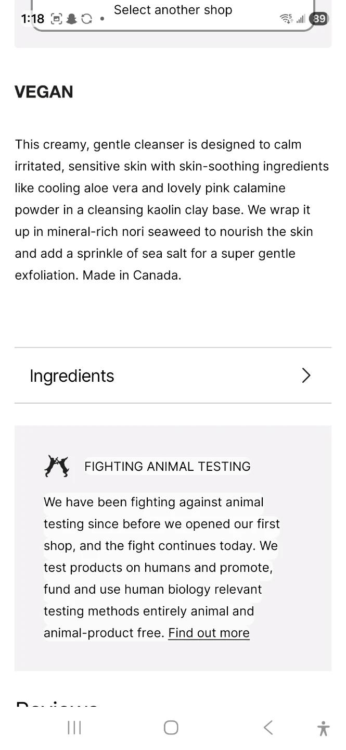Tap the partially visible Reviews heading

[57, 703]
